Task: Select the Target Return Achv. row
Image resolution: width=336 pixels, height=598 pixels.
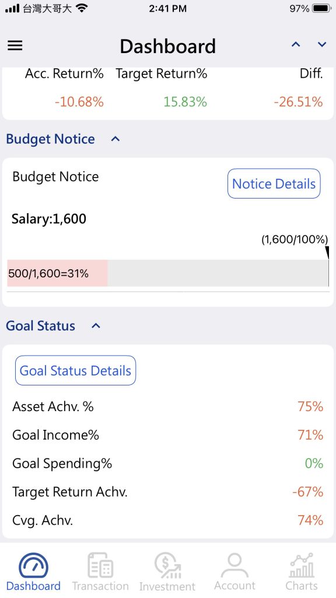Action: (x=168, y=492)
